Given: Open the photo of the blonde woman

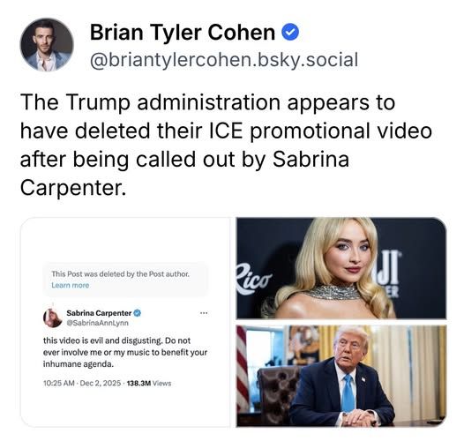Looking at the screenshot, I should [341, 268].
